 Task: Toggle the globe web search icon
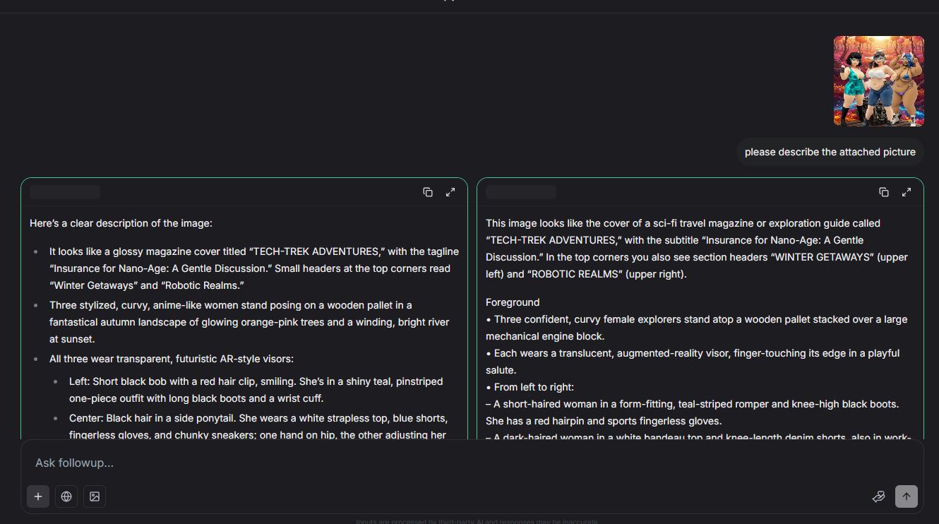click(66, 496)
